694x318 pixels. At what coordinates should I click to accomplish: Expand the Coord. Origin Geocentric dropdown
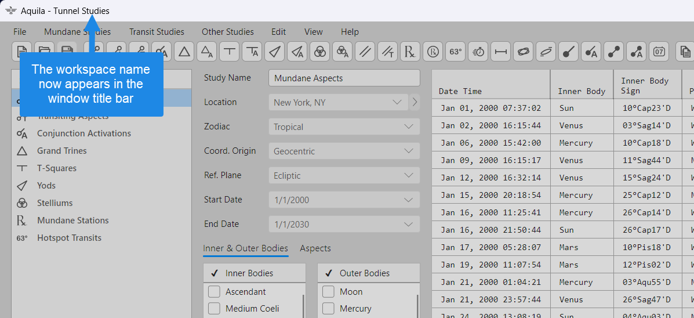pyautogui.click(x=344, y=151)
